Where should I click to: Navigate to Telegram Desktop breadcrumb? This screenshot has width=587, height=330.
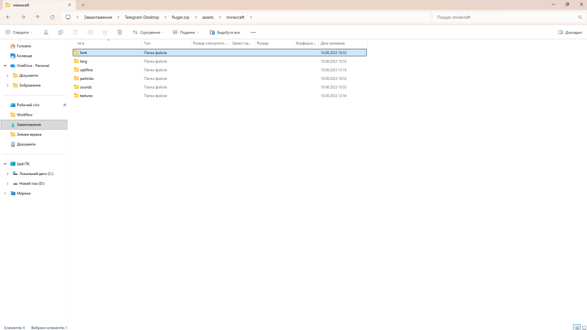(142, 17)
